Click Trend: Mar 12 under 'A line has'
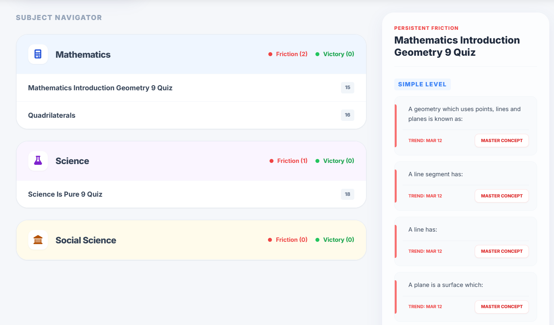Screen dimensions: 554x325 (425, 251)
